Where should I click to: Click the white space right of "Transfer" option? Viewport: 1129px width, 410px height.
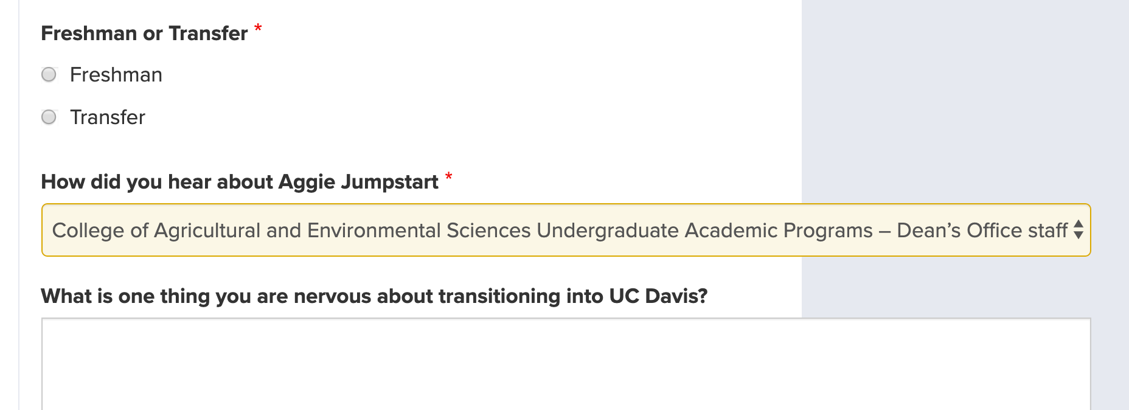tap(426, 117)
